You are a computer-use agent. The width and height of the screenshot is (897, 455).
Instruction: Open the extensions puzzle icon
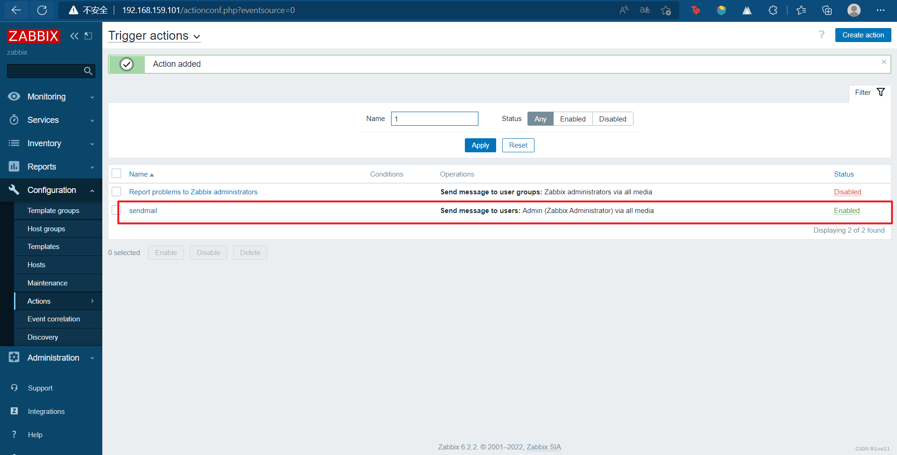[x=773, y=10]
